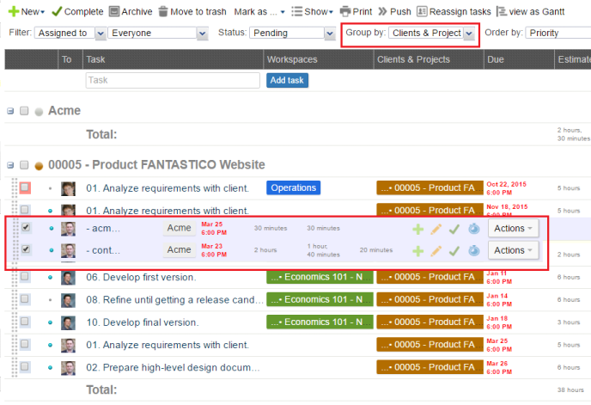The height and width of the screenshot is (405, 591).
Task: Click the Add task button
Action: click(x=287, y=80)
